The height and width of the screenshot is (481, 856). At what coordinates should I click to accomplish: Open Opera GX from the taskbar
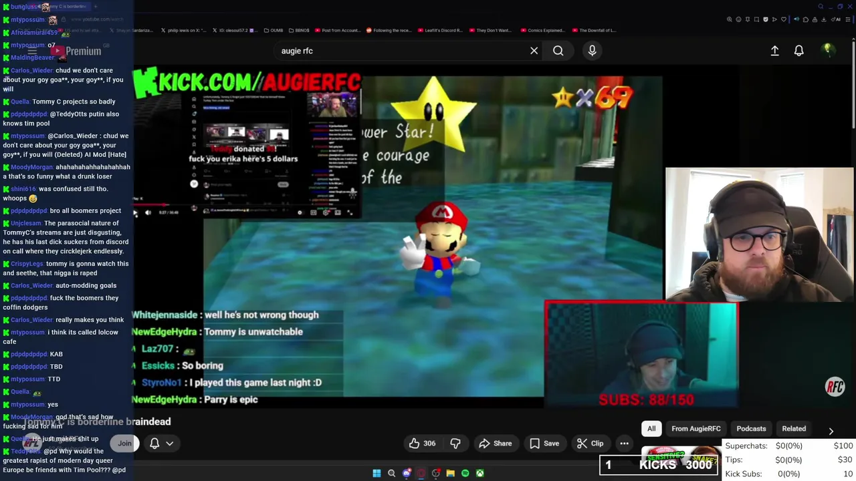421,473
